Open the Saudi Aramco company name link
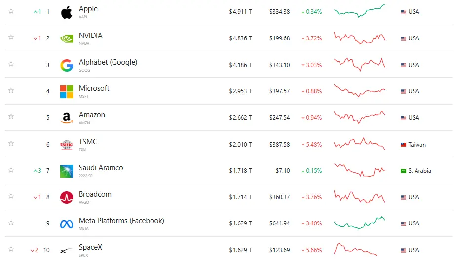This screenshot has width=454, height=260. tap(101, 168)
